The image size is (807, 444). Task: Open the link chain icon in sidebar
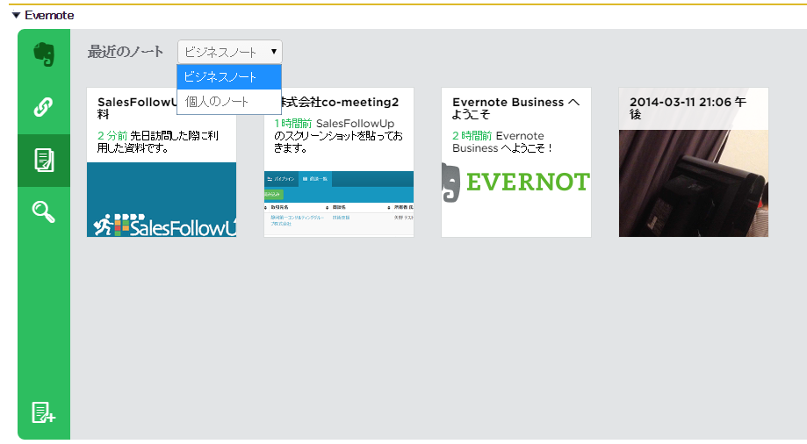43,107
